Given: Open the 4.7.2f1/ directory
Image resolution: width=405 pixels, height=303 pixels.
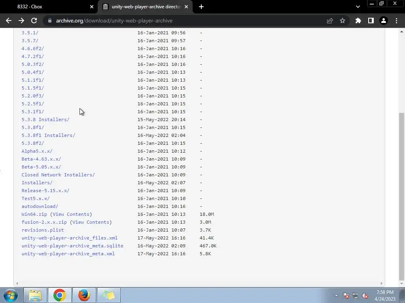Looking at the screenshot, I should pos(33,56).
